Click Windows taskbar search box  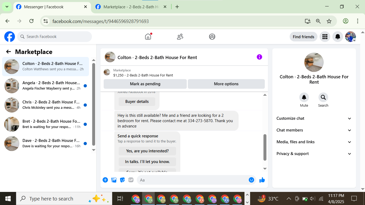pos(64,199)
